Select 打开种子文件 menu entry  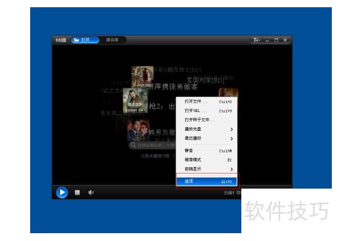(206, 120)
